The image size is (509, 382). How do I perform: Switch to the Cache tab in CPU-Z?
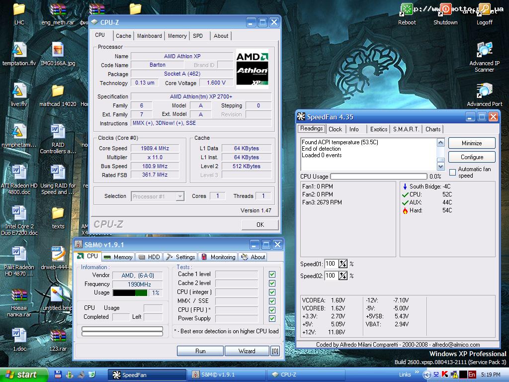pos(123,36)
